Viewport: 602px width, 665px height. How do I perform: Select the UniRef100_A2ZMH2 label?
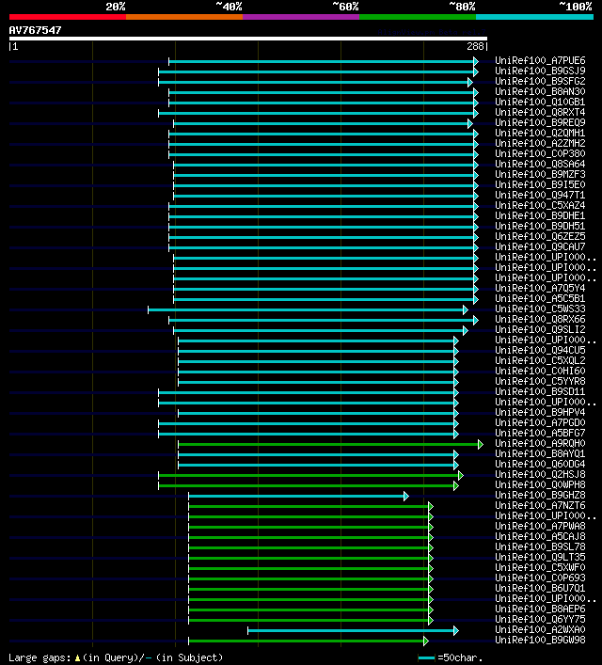(x=540, y=143)
